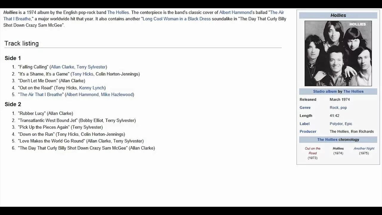This screenshot has width=382, height=215.
Task: Click 'Love Makes the World Go Round' title
Action: tap(52, 141)
